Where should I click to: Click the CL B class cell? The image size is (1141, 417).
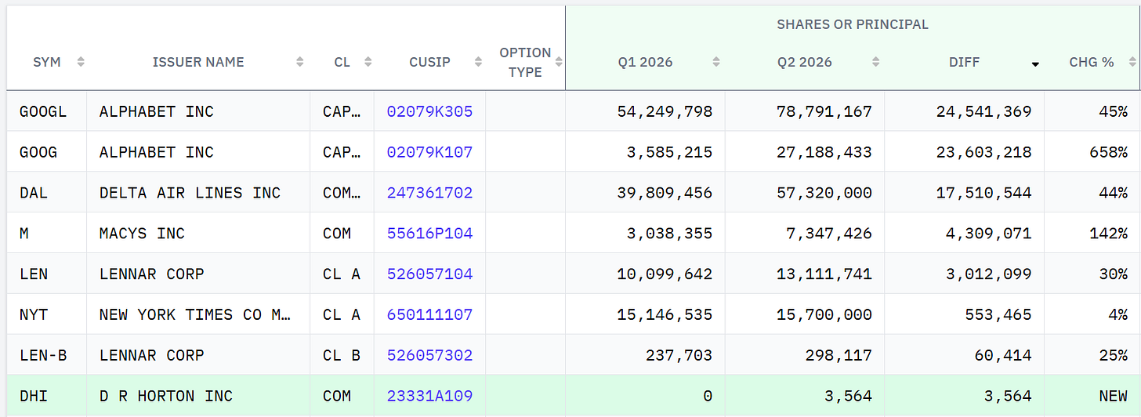[x=342, y=355]
